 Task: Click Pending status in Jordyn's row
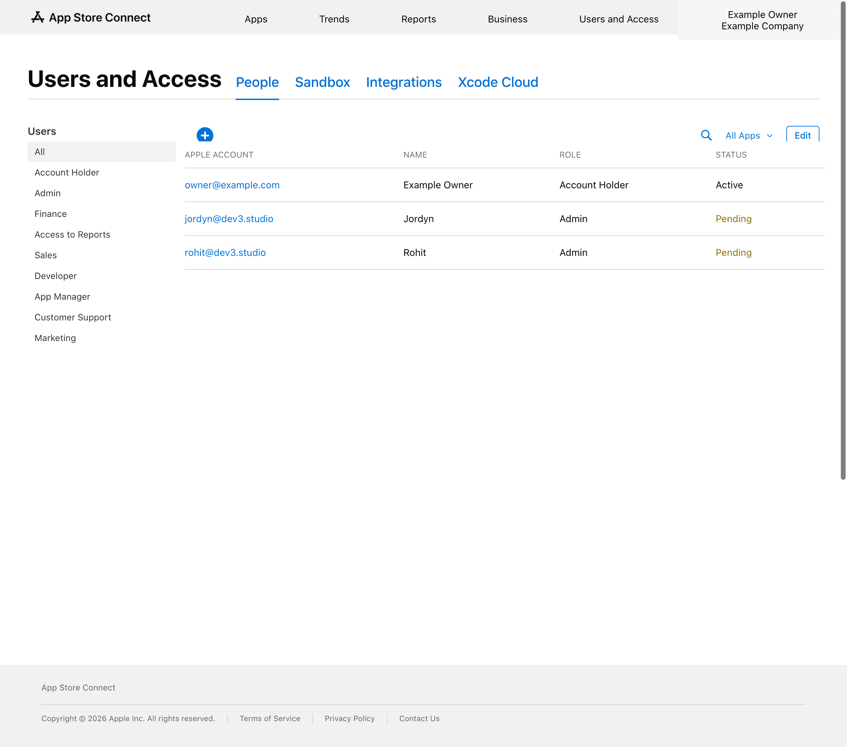coord(734,219)
